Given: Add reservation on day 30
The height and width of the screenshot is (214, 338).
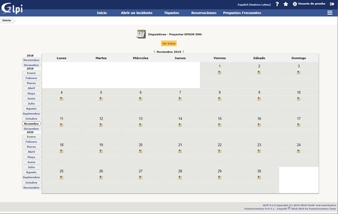Looking at the screenshot, I should [x=259, y=178].
